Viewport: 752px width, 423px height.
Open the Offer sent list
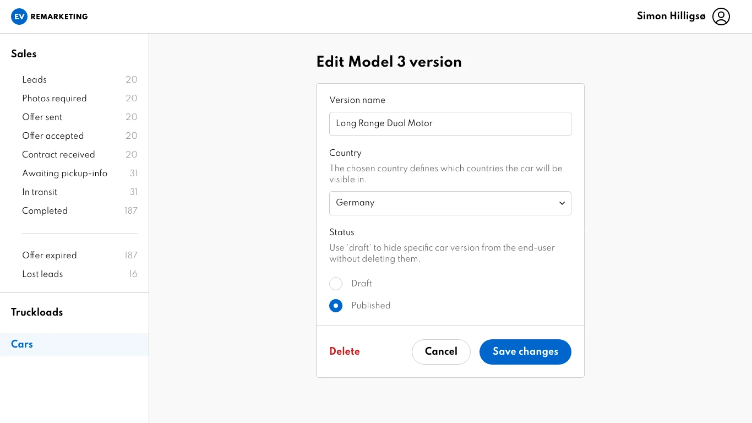coord(42,117)
